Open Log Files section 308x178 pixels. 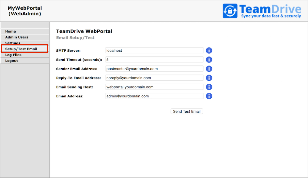coord(25,55)
